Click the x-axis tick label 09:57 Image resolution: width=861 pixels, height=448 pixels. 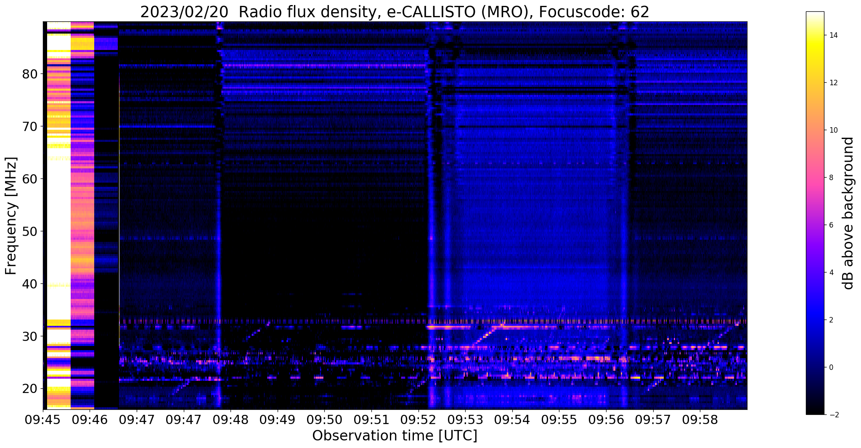coord(653,419)
